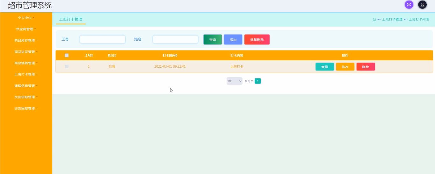Click the green 查询 search button

(213, 40)
